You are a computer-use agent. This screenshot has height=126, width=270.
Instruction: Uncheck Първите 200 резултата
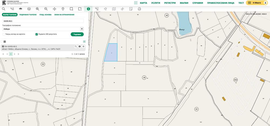[36, 34]
